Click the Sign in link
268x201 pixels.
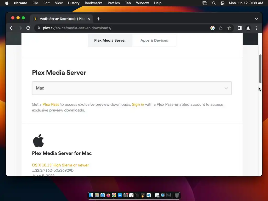138,104
